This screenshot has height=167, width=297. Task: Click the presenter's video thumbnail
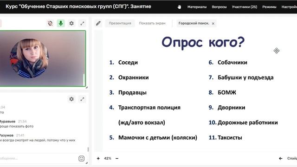pos(43,58)
